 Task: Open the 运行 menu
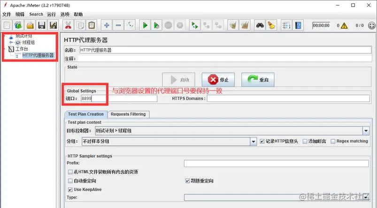(x=52, y=15)
